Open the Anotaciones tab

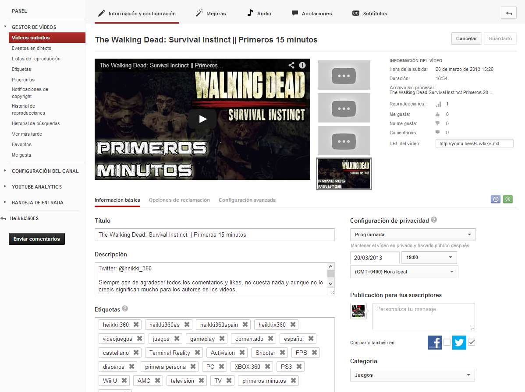pos(312,14)
